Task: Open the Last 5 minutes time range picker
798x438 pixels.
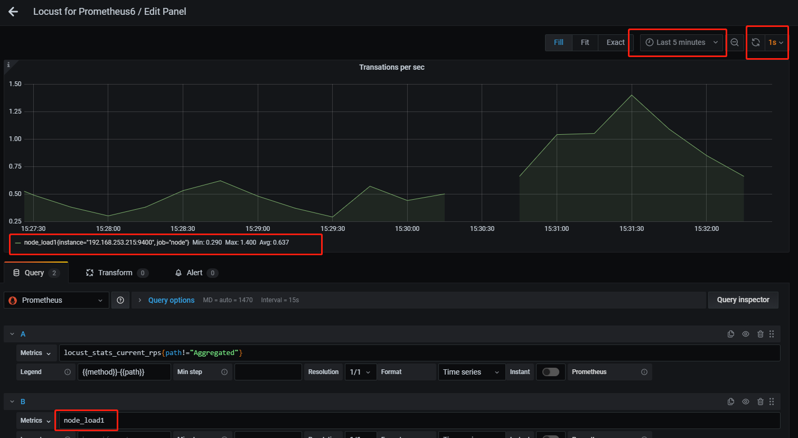Action: tap(679, 42)
